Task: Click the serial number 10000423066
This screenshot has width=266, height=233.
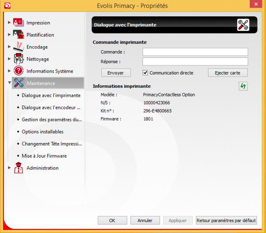Action: pyautogui.click(x=157, y=103)
